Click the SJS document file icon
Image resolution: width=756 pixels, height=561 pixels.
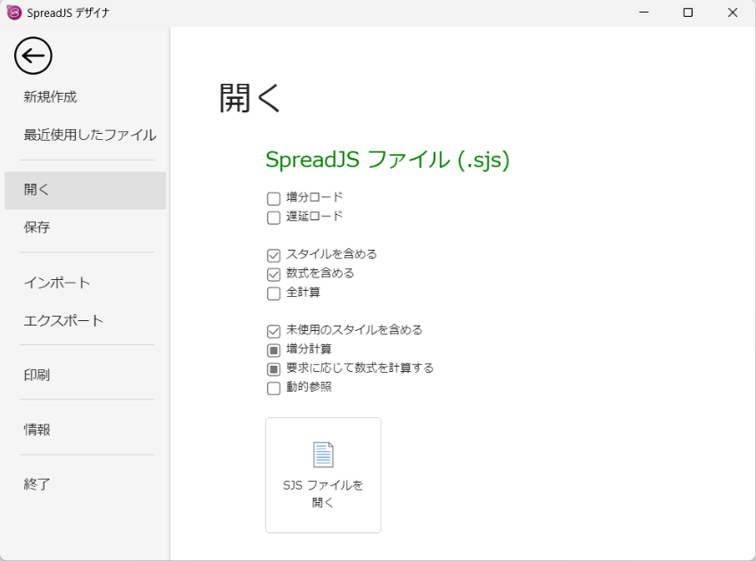point(323,455)
